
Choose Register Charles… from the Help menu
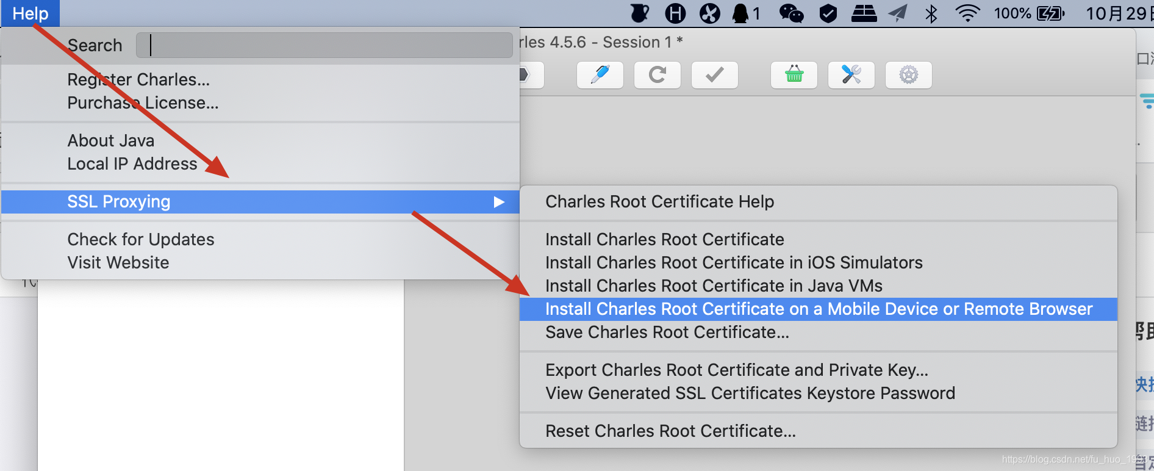pos(138,79)
